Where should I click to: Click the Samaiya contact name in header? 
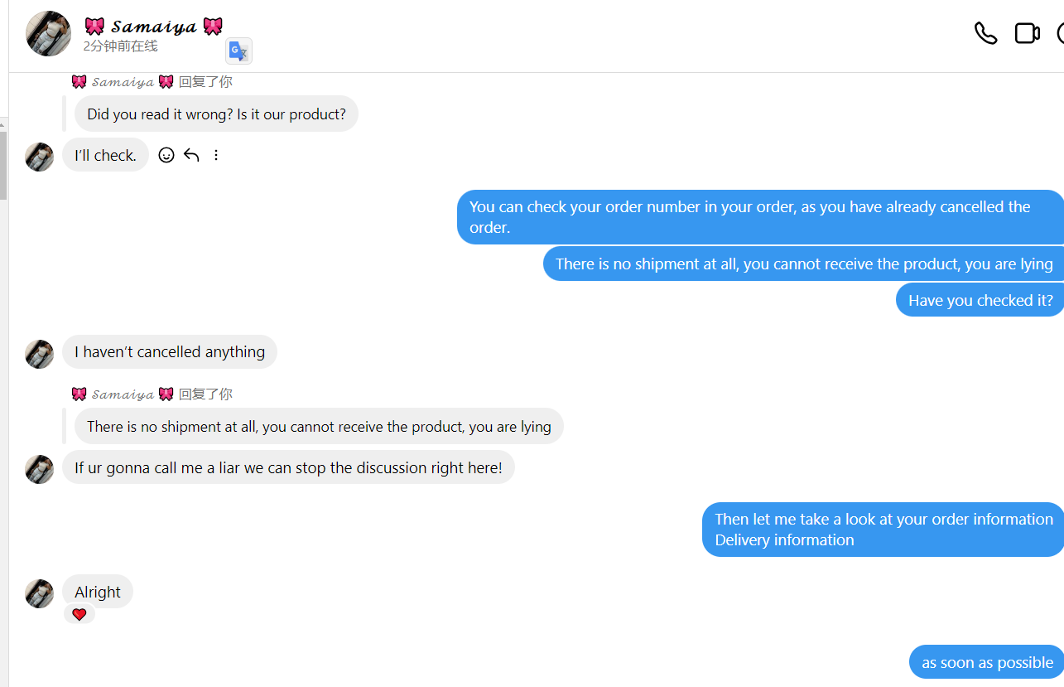(154, 27)
